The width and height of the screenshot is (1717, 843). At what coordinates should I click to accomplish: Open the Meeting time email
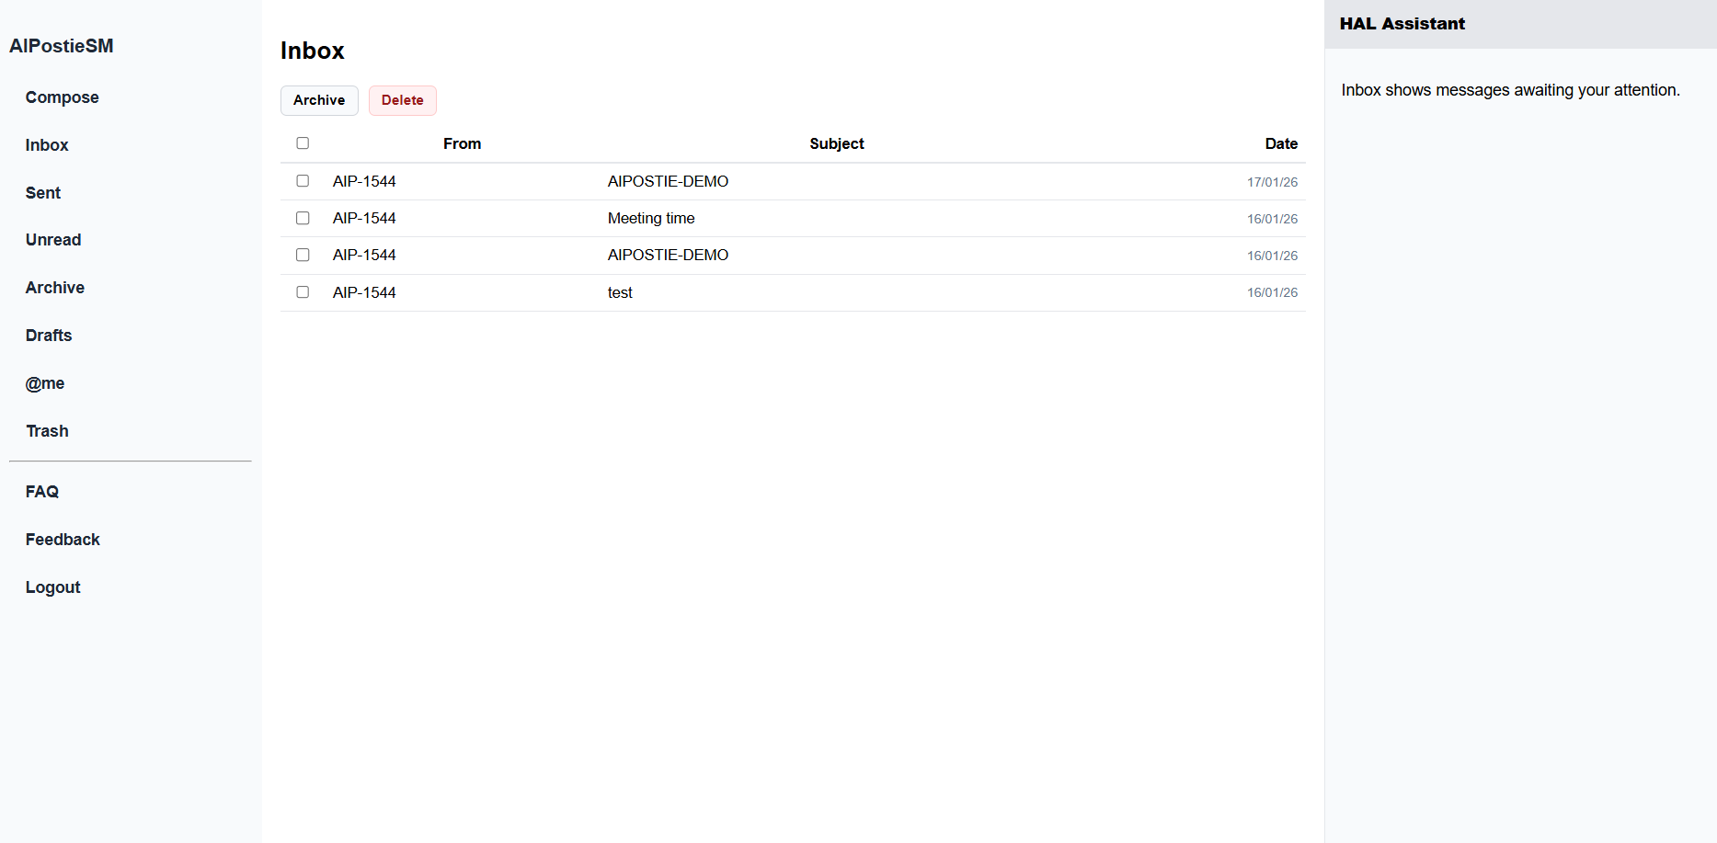click(x=651, y=219)
